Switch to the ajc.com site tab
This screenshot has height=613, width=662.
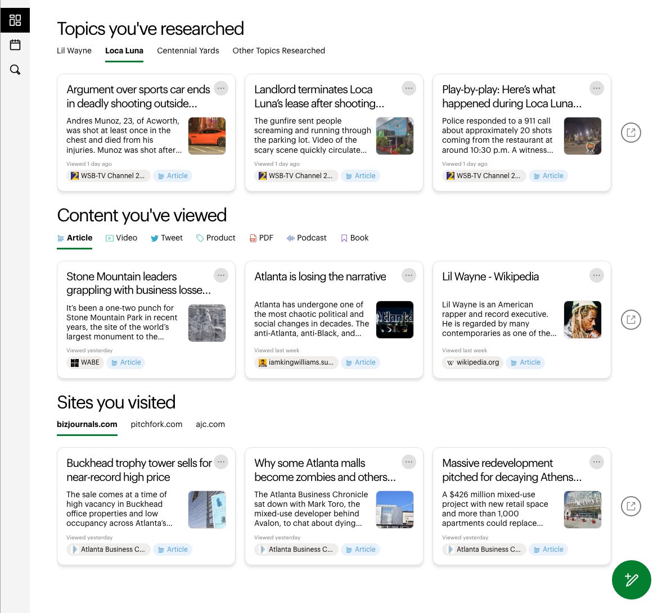[x=210, y=424]
